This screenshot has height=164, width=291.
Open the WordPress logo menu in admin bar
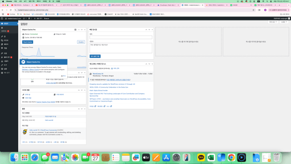tap(2, 18)
